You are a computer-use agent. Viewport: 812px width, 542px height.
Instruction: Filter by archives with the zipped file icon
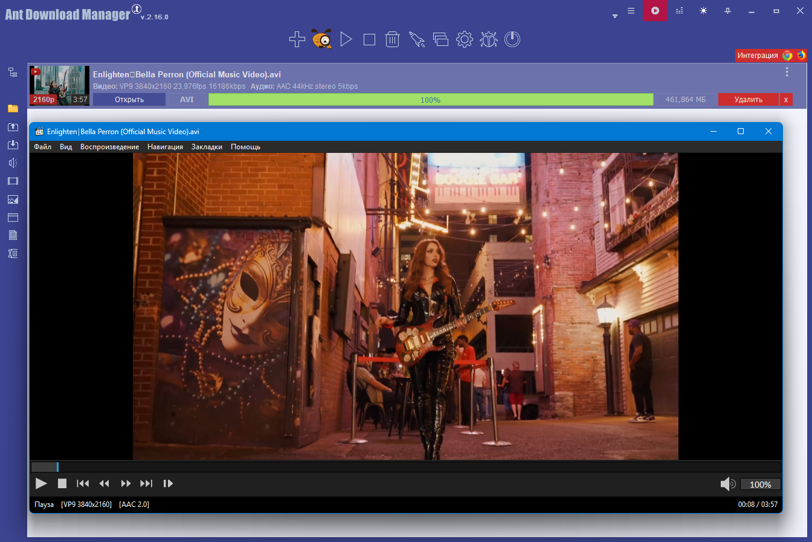coord(13,254)
